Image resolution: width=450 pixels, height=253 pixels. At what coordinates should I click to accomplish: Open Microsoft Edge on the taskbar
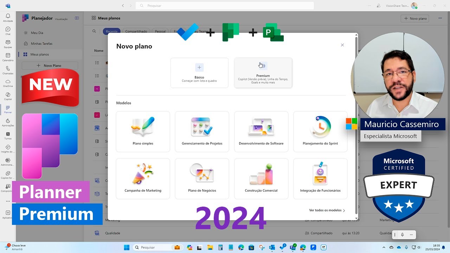click(241, 247)
